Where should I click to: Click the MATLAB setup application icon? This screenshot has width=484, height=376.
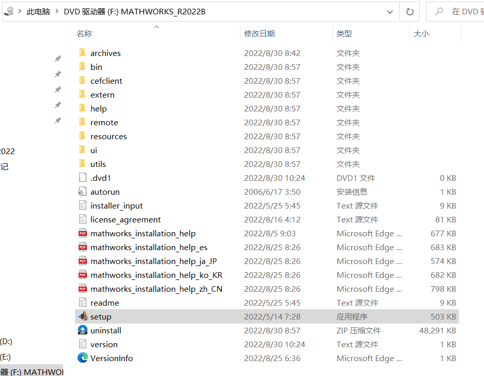[x=82, y=316]
